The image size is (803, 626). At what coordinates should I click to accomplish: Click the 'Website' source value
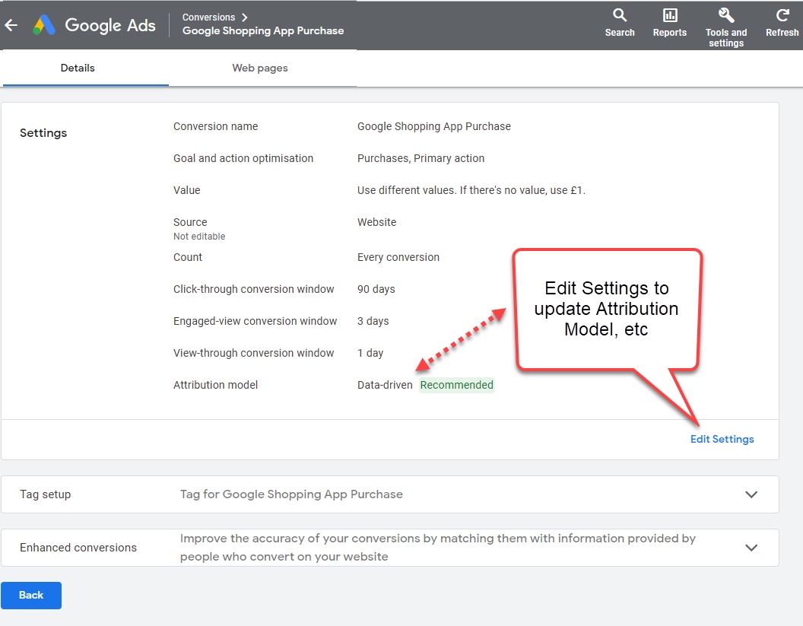(x=377, y=222)
